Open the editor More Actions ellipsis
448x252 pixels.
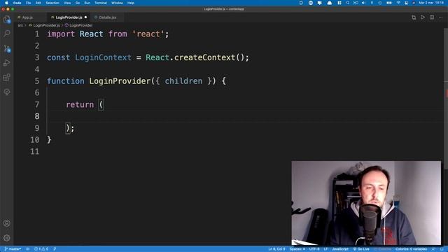[440, 17]
